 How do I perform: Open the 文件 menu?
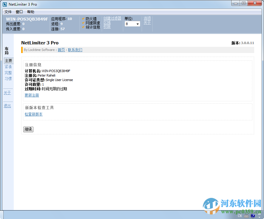pyautogui.click(x=8, y=12)
